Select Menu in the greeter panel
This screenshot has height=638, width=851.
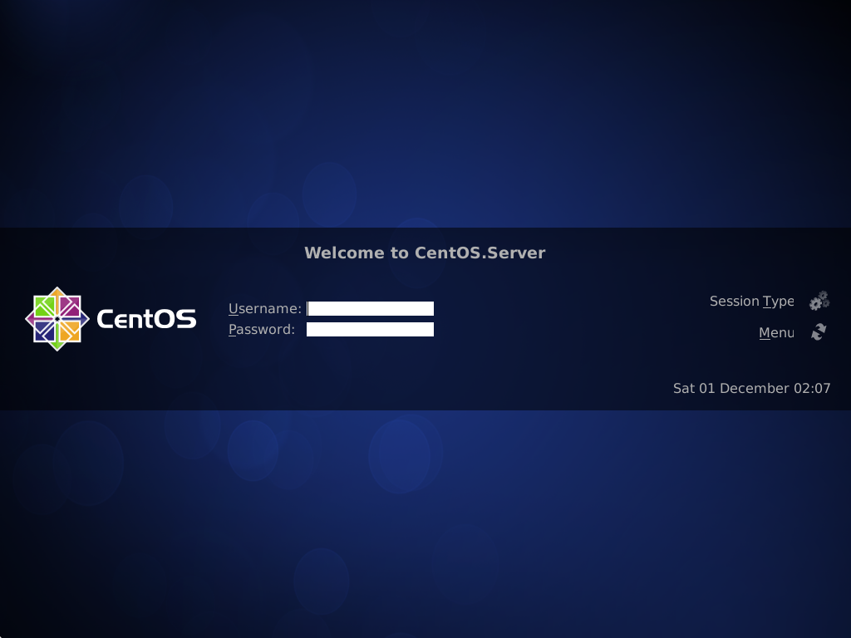(x=775, y=332)
